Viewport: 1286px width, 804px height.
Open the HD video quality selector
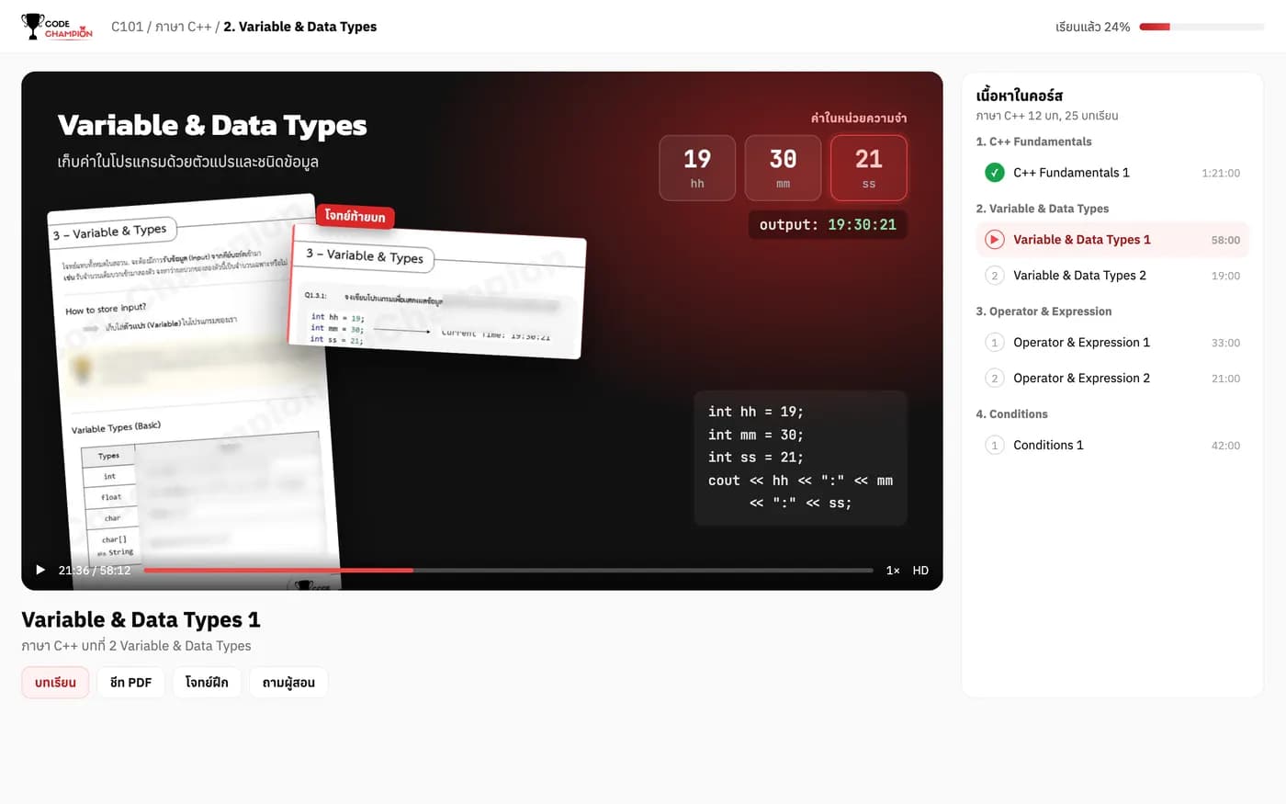920,571
